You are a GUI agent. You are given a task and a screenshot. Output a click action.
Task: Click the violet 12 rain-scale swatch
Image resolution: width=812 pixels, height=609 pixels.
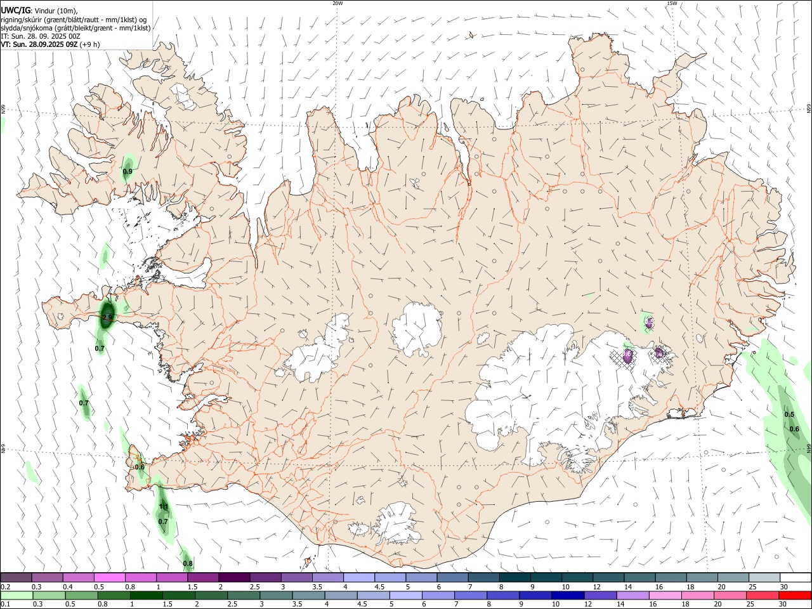point(600,595)
